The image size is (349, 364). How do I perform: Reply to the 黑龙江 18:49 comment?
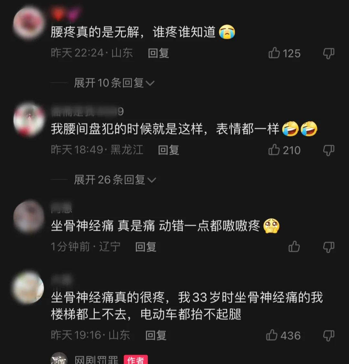point(168,150)
